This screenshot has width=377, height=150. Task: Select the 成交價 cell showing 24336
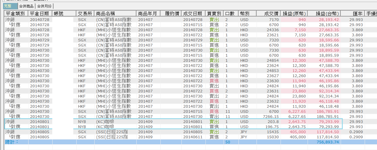(269, 30)
